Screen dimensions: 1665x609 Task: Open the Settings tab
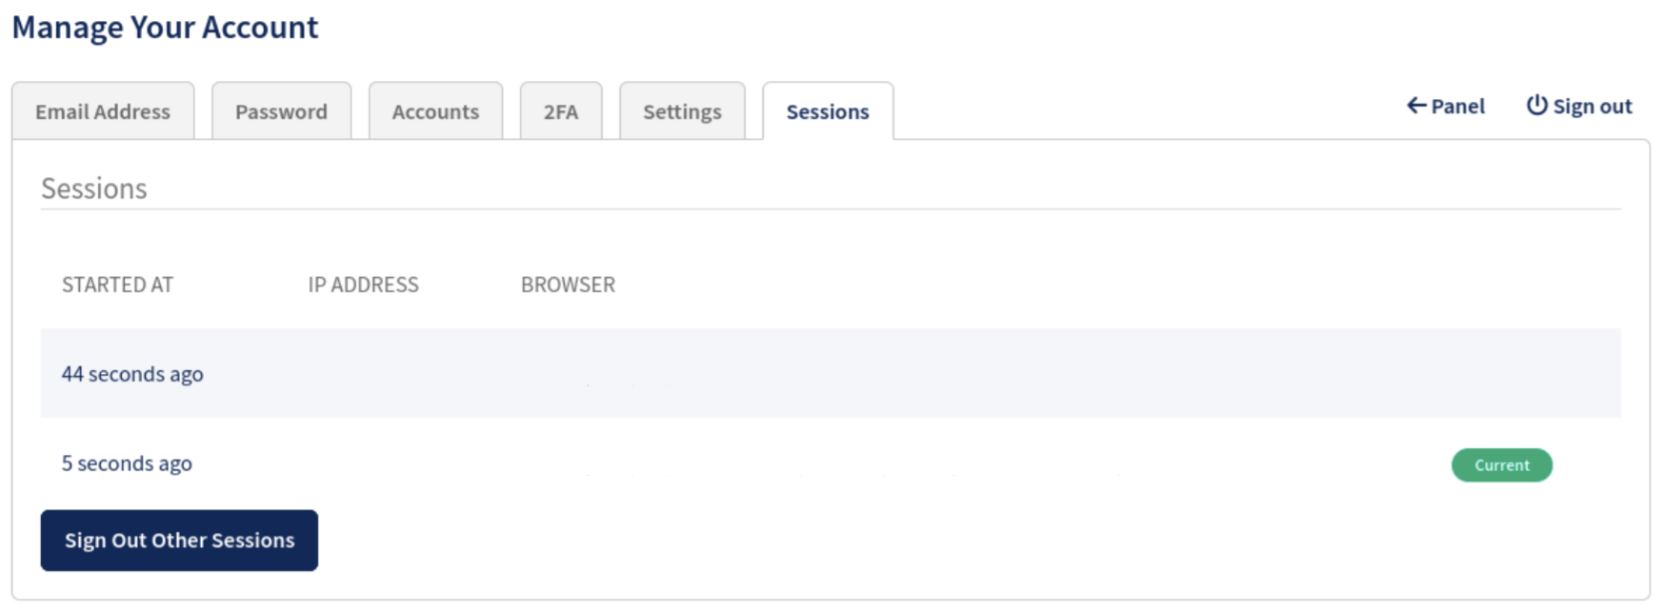pyautogui.click(x=681, y=111)
